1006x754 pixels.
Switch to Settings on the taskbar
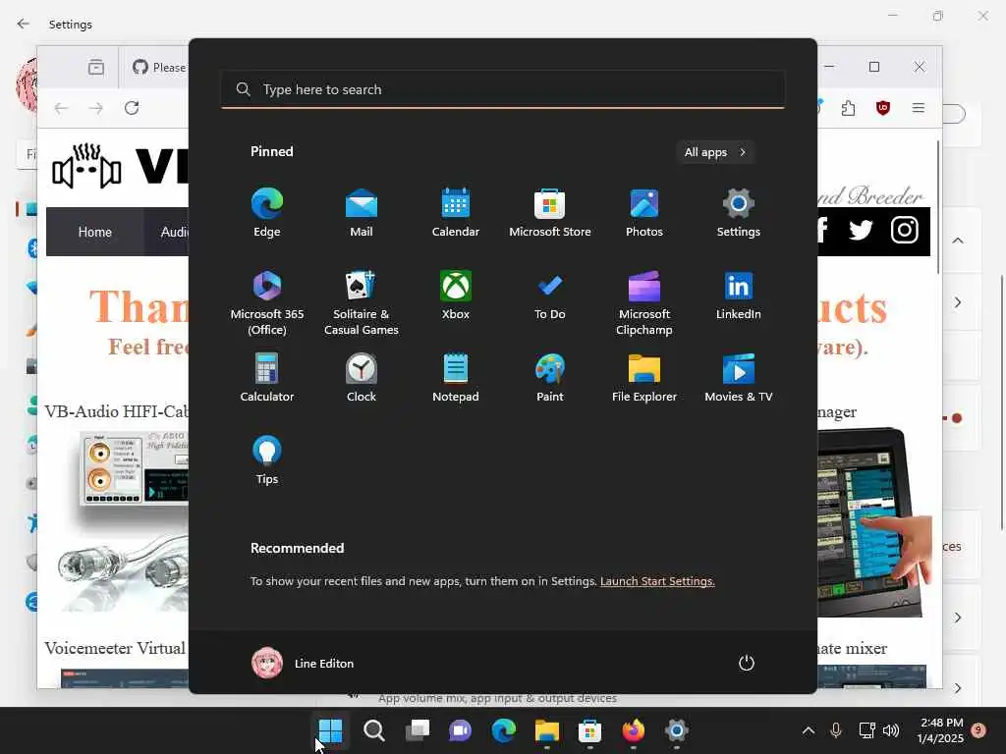point(676,730)
